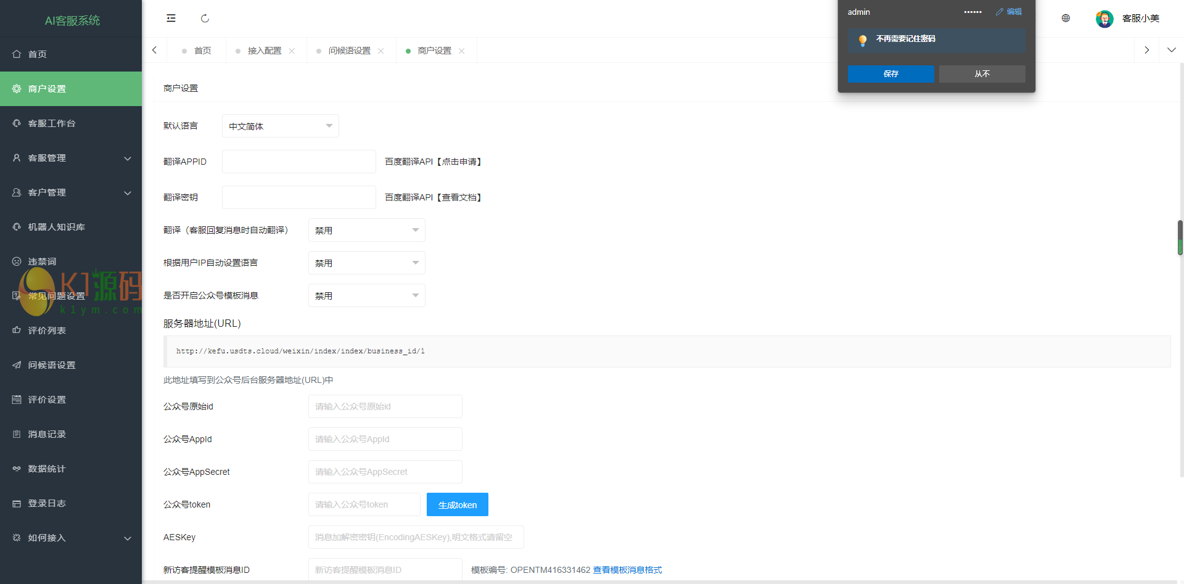The height and width of the screenshot is (584, 1184).
Task: Open the auto-translate 禁用 dropdown
Action: (366, 230)
